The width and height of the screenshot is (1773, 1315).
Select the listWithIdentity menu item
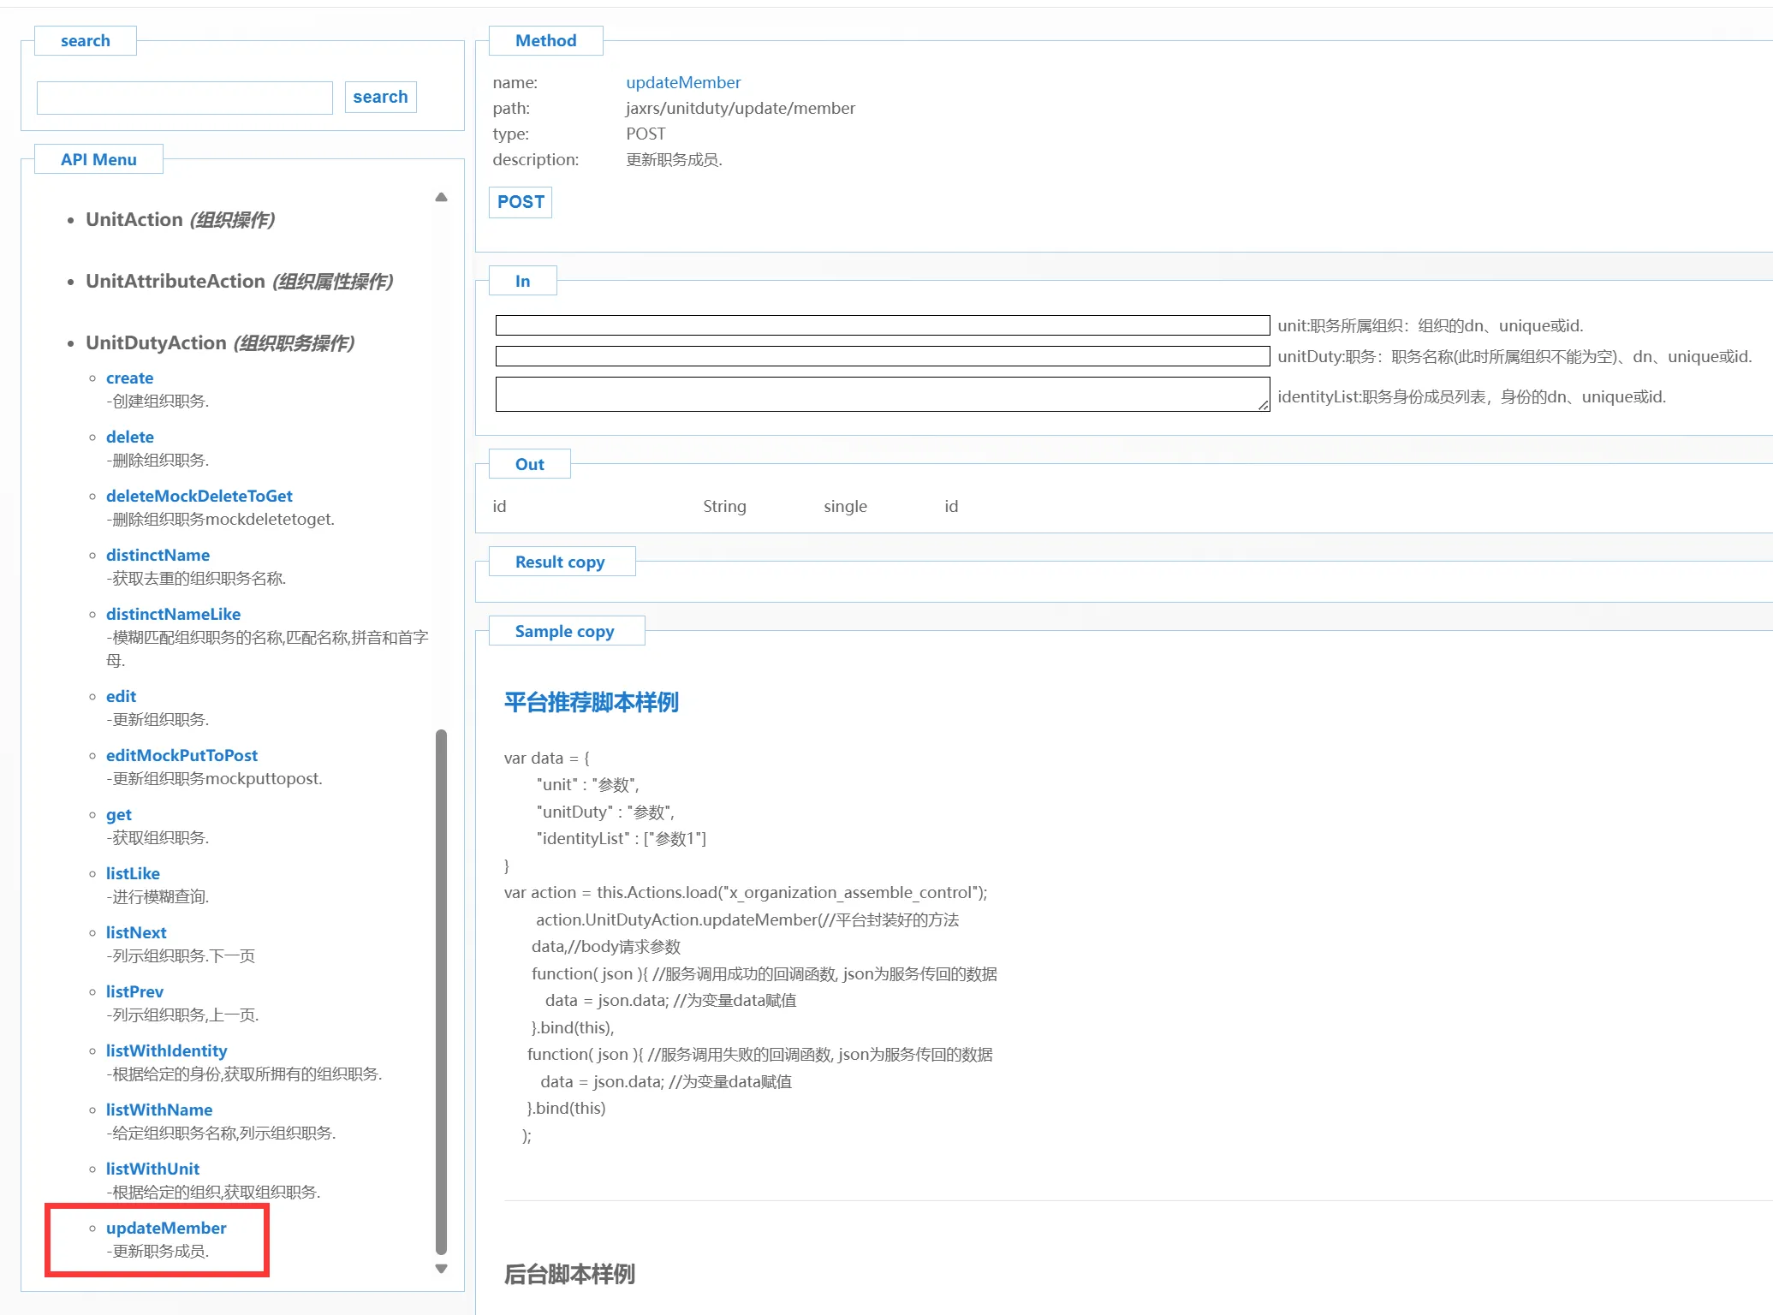tap(166, 1051)
